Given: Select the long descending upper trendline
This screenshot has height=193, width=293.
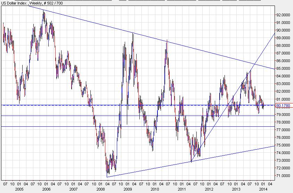Looking at the screenshot, I should click(x=151, y=37).
